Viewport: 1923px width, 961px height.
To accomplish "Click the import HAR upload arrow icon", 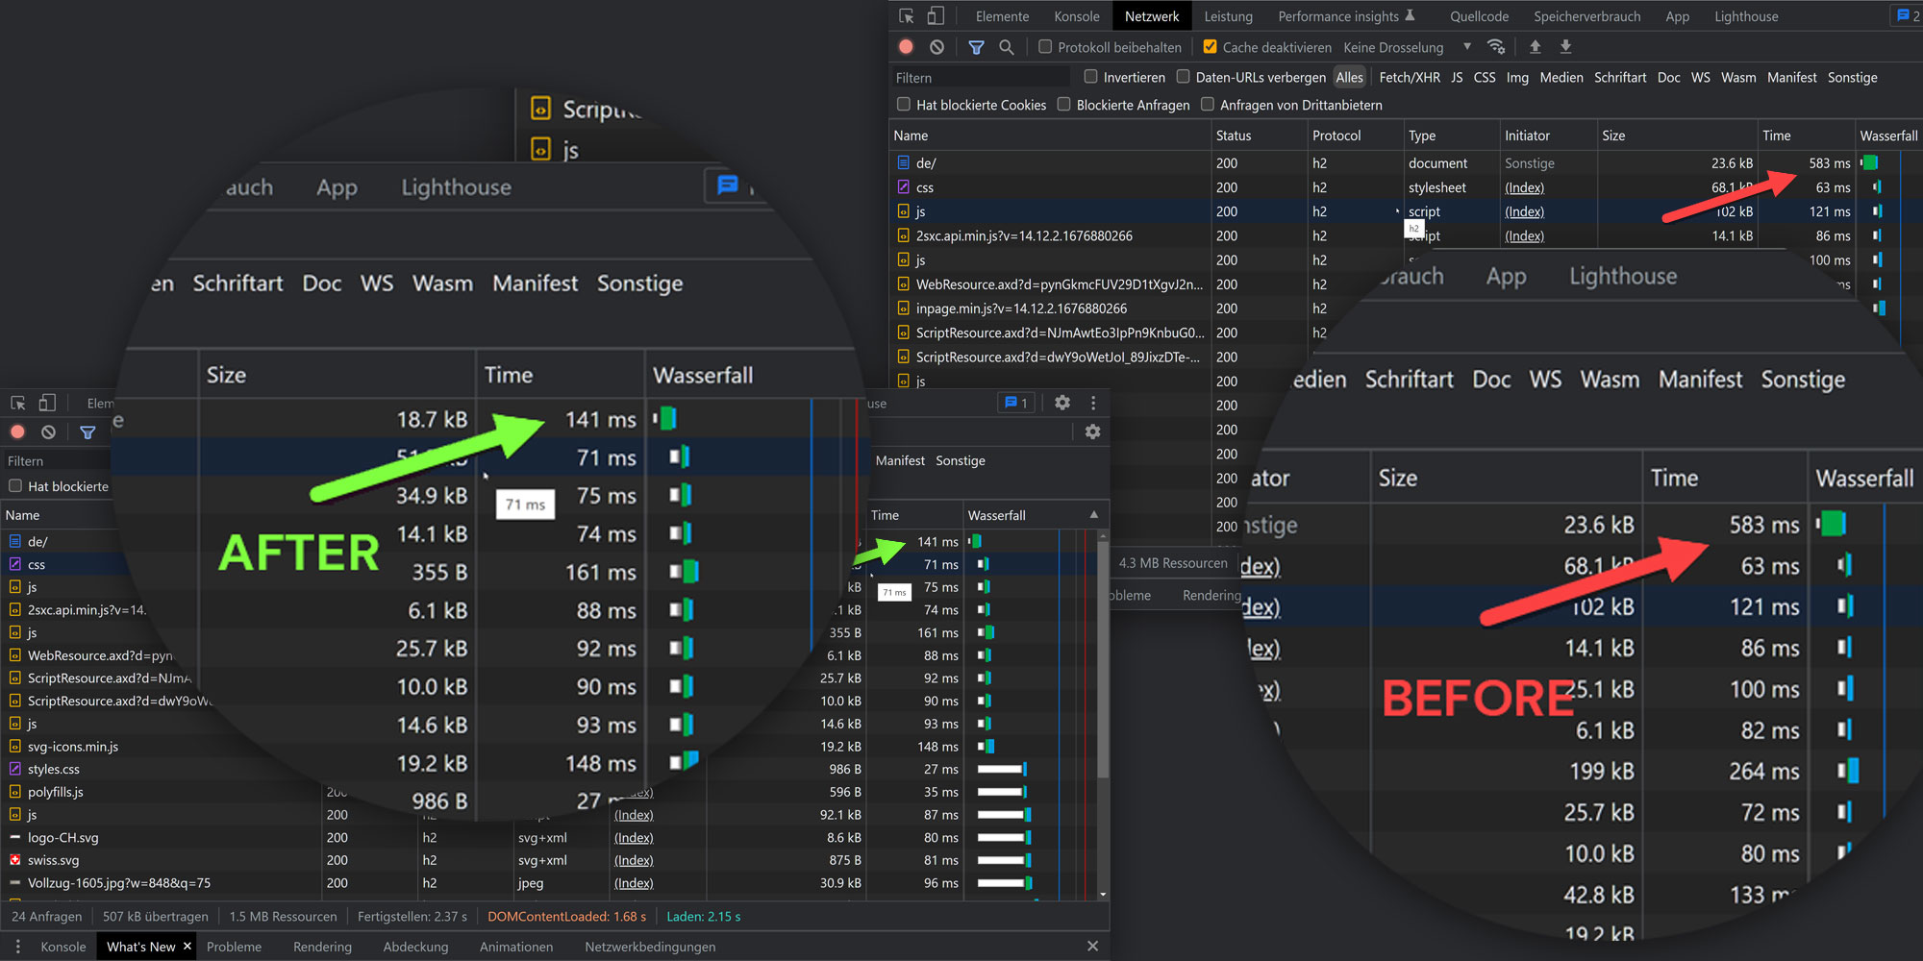I will pyautogui.click(x=1536, y=47).
